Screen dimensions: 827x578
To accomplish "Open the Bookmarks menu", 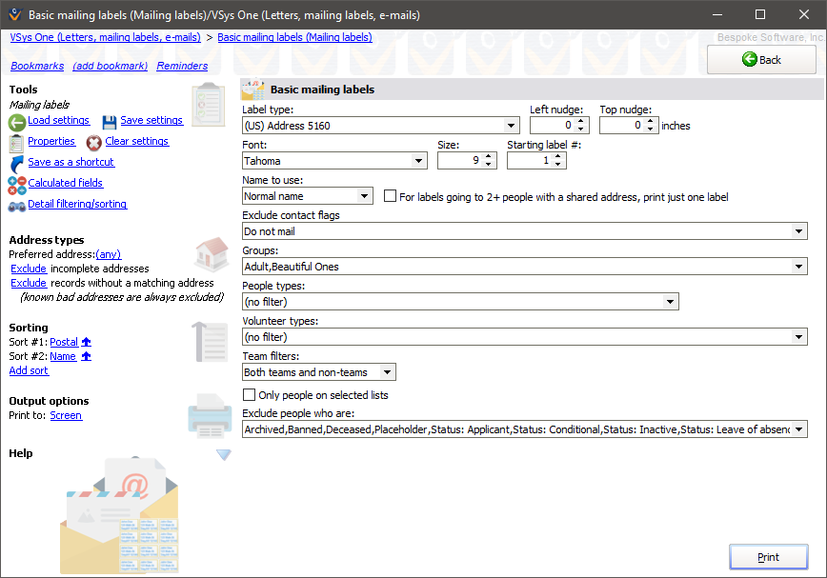I will [37, 66].
